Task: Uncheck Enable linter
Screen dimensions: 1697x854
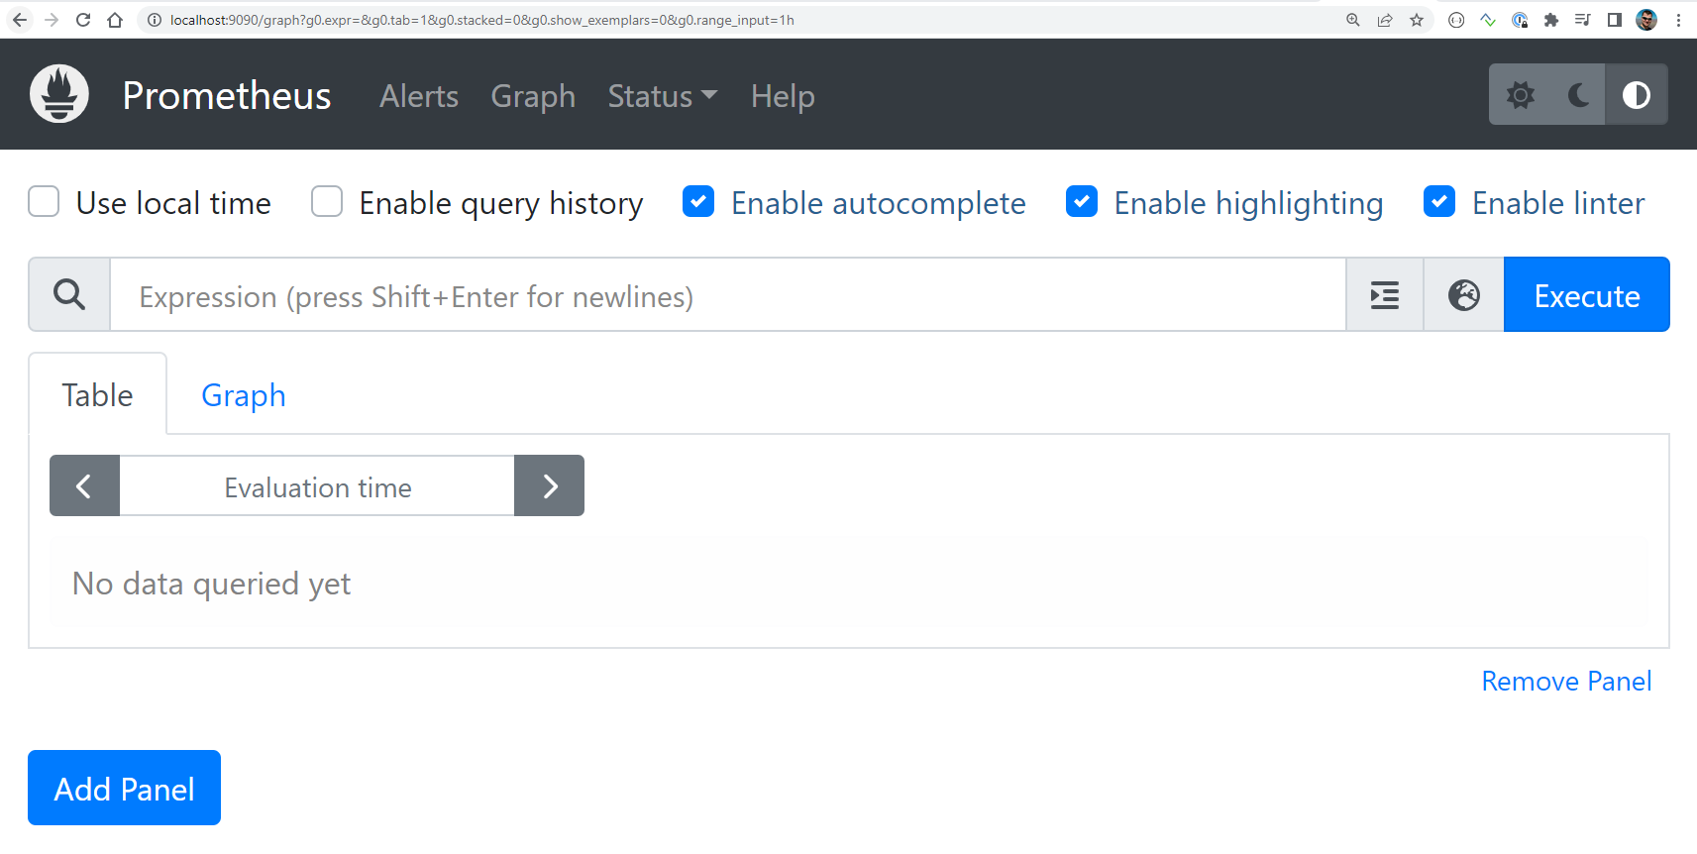Action: 1439,202
